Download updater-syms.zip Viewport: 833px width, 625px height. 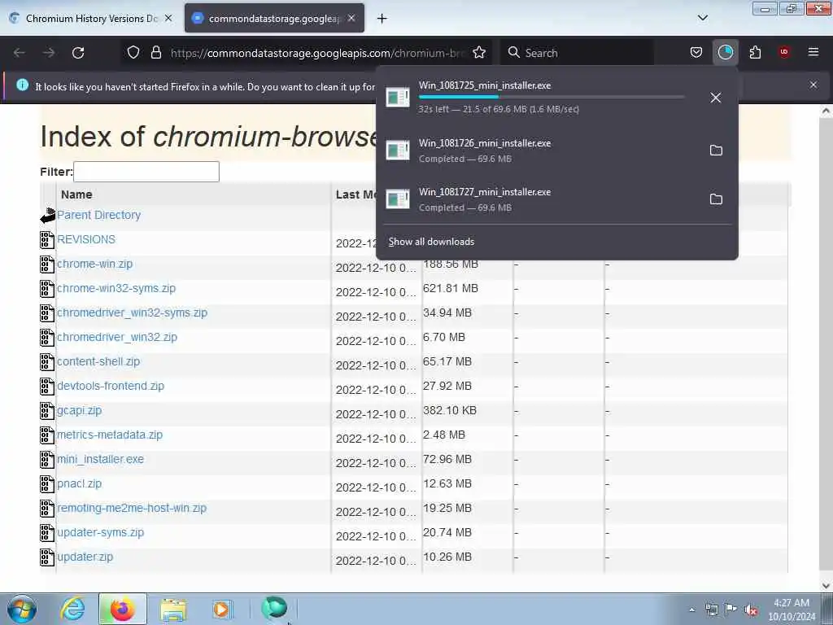[100, 532]
